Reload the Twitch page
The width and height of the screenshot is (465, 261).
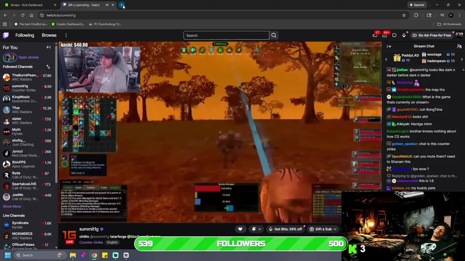click(x=23, y=15)
